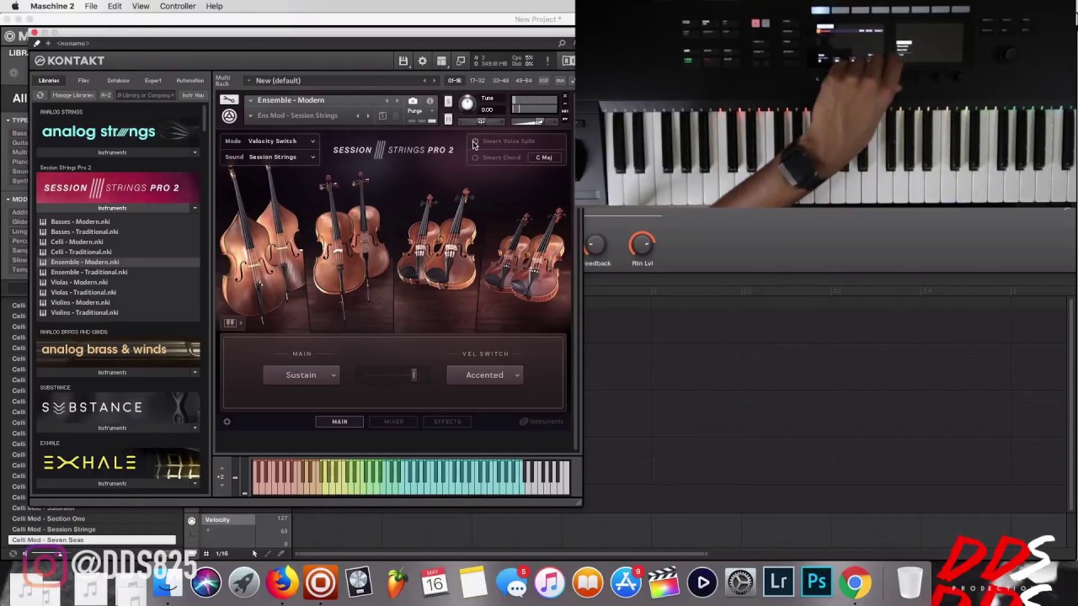1078x606 pixels.
Task: Click the camera snapshot icon
Action: pos(413,100)
